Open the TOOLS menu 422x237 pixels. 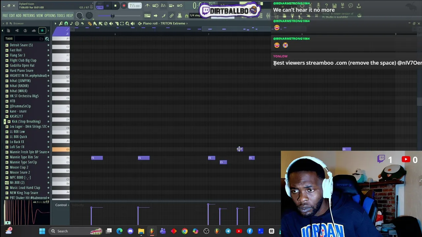click(61, 15)
